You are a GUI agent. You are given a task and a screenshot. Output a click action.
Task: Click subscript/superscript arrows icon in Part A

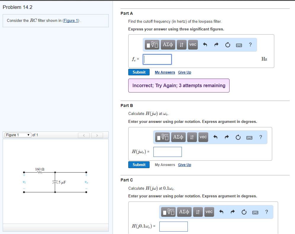[x=182, y=45]
